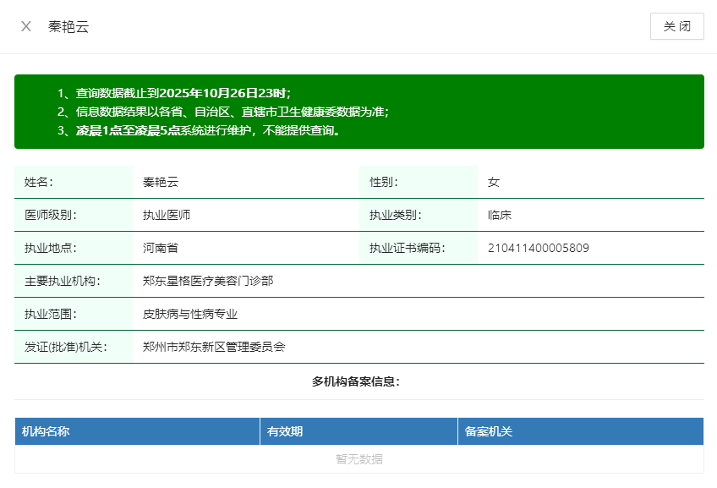Viewport: 717px width, 488px height.
Task: Click the X icon beside the title
Action: (x=26, y=26)
